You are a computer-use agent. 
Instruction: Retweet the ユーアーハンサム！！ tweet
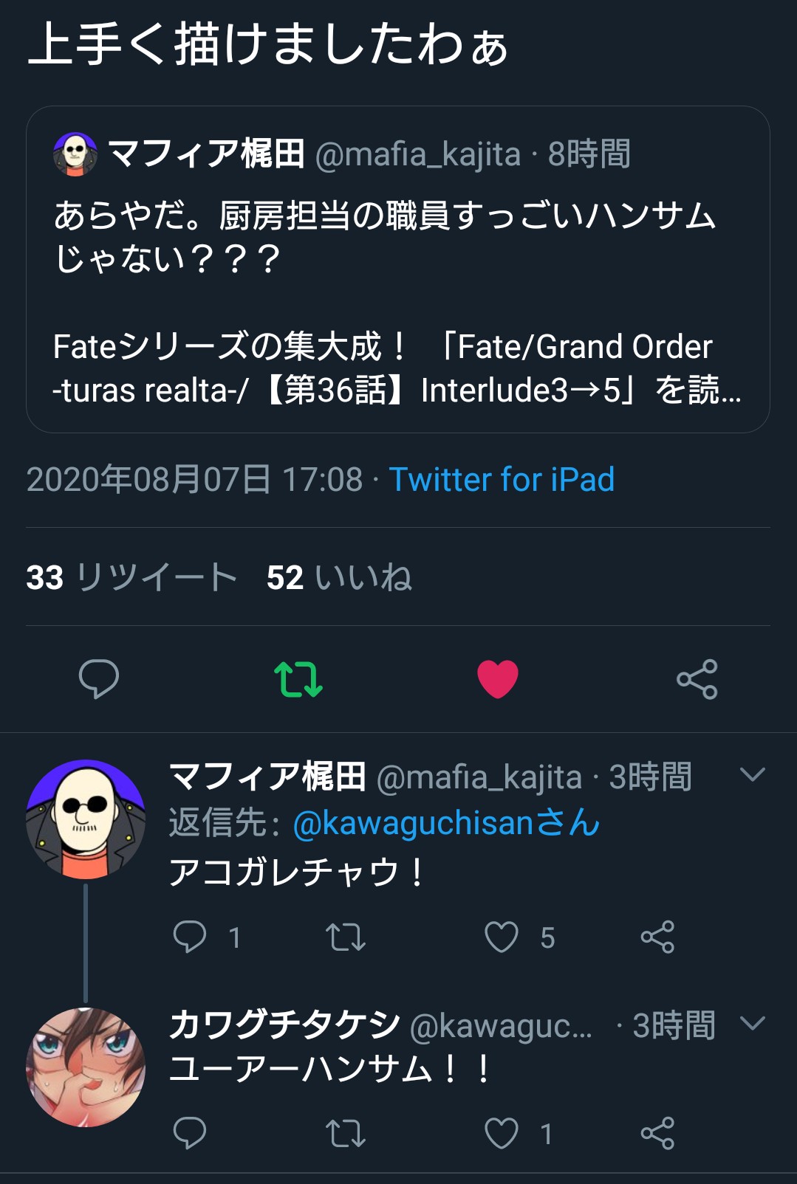(x=346, y=1133)
